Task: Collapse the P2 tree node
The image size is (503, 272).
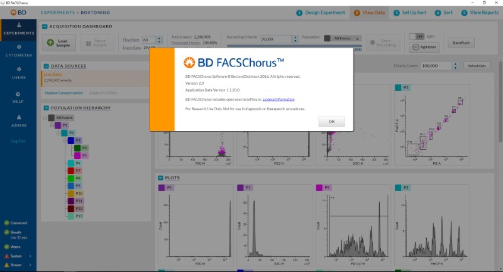Action: [x=58, y=133]
